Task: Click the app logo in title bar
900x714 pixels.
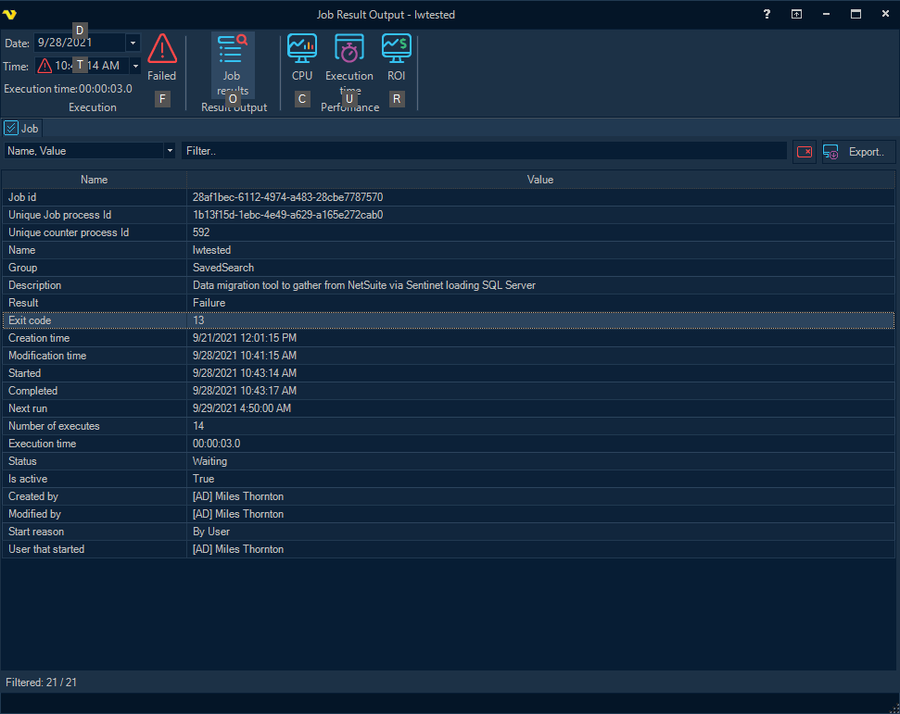Action: (11, 15)
